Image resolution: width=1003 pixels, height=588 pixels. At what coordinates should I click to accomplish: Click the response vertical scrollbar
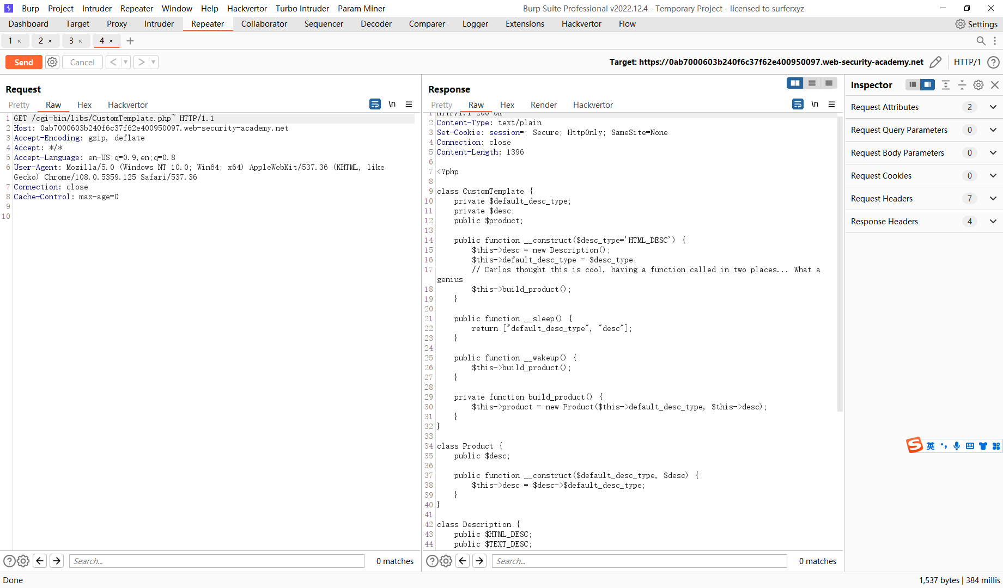tap(840, 264)
